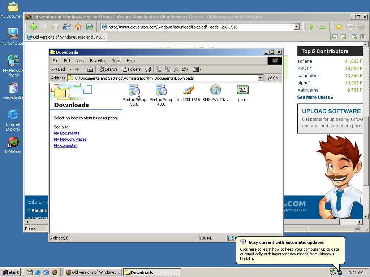This screenshot has height=277, width=370.
Task: Click the My Computer desktop icon
Action: tap(13, 36)
